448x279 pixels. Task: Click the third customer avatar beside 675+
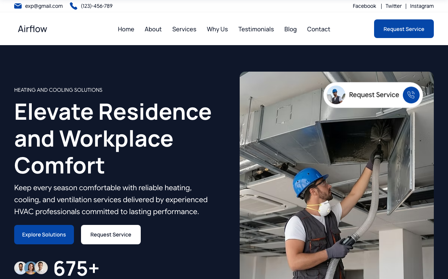pyautogui.click(x=41, y=268)
